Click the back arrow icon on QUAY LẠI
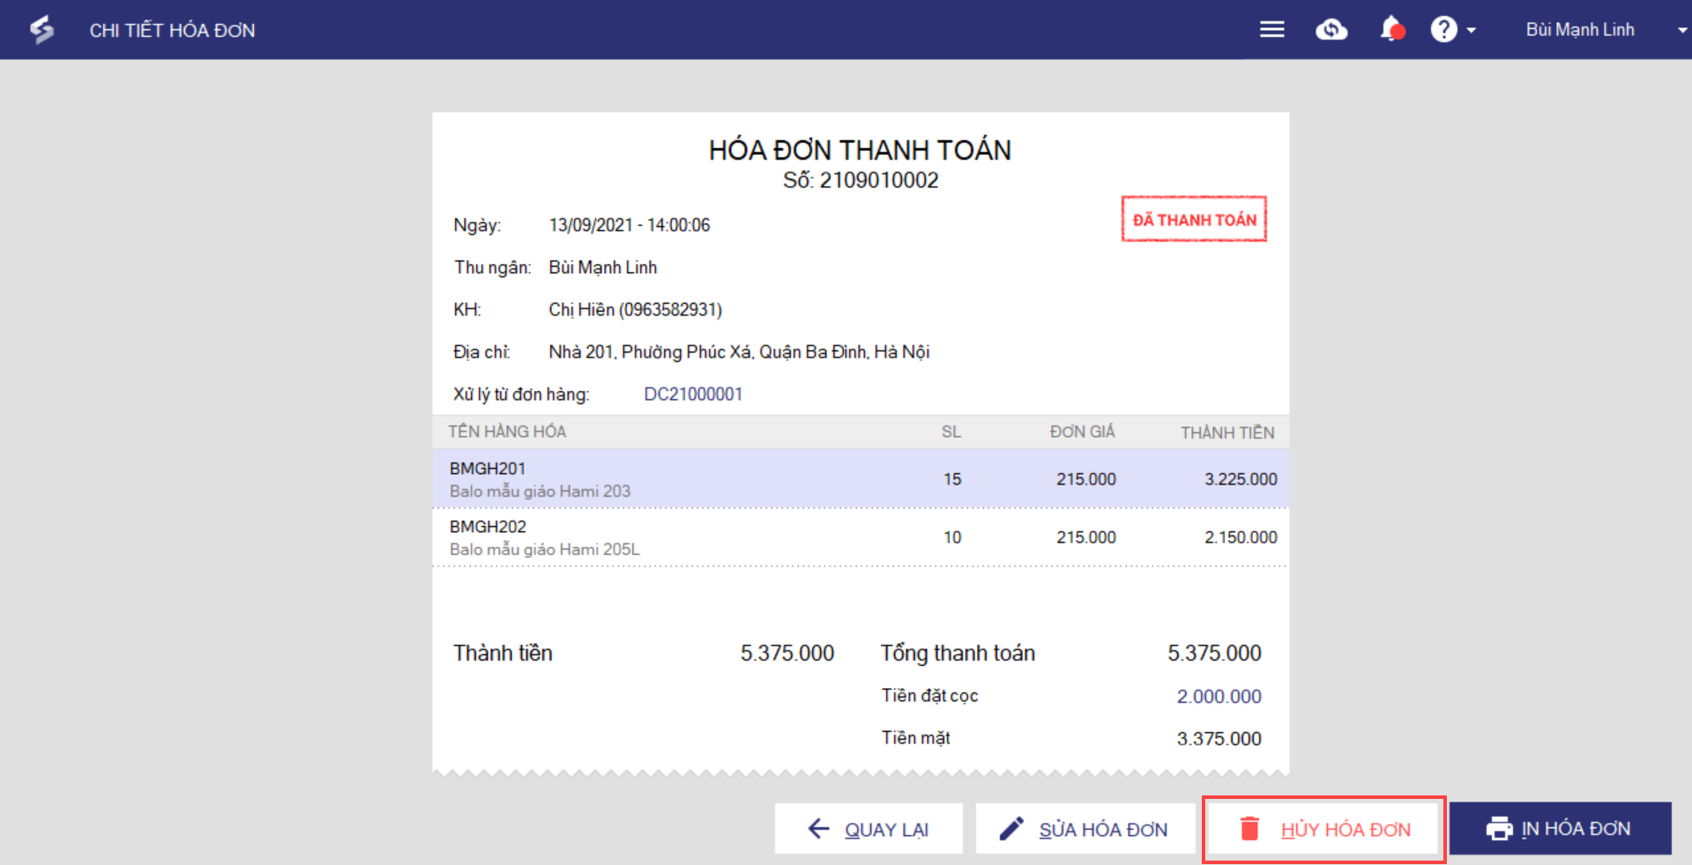This screenshot has height=865, width=1692. pos(819,829)
